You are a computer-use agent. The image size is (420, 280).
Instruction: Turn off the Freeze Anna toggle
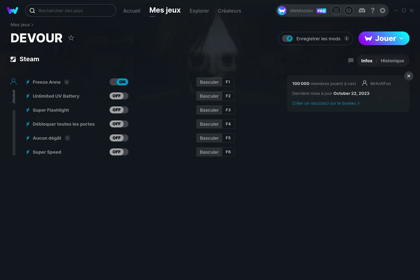click(119, 82)
